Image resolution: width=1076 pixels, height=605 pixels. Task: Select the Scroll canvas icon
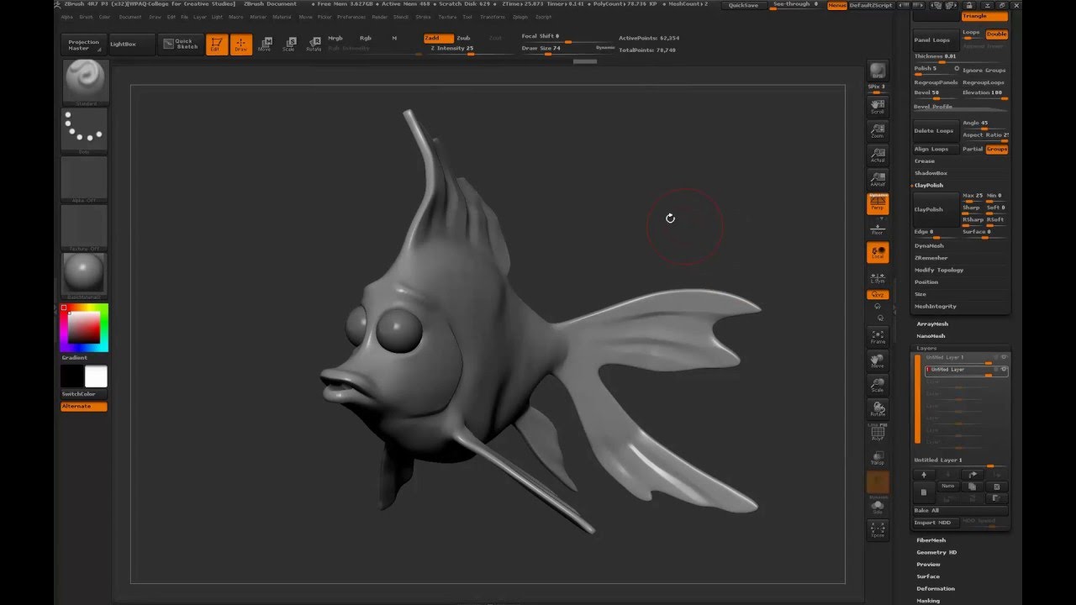click(x=878, y=106)
